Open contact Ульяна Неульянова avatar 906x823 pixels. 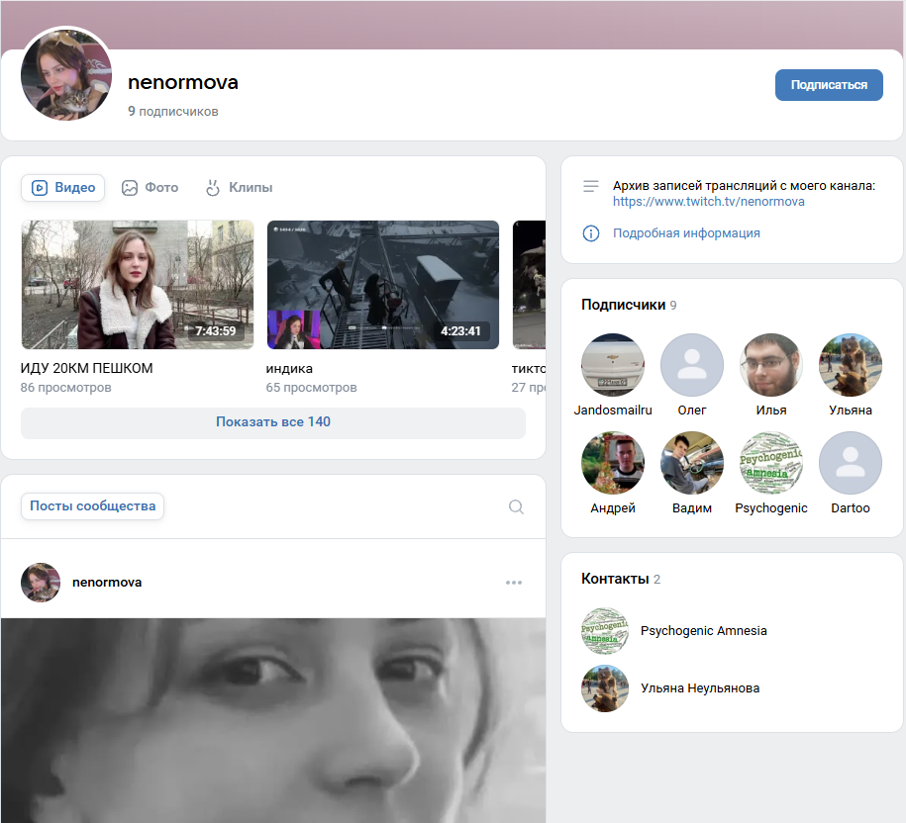604,688
